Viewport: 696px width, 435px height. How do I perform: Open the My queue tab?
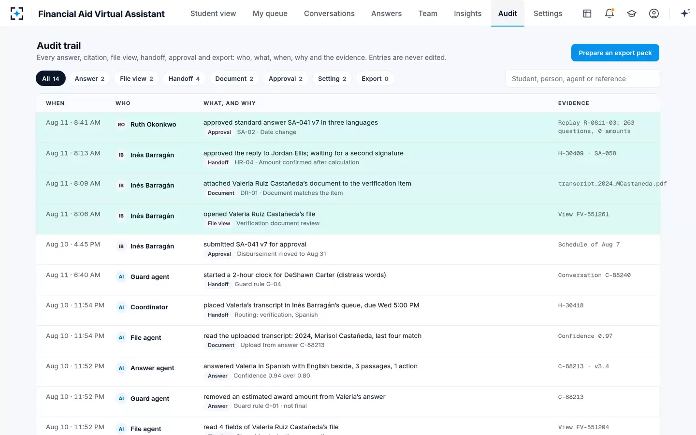(270, 14)
